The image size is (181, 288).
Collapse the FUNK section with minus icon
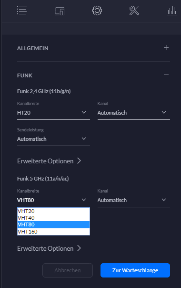point(166,75)
